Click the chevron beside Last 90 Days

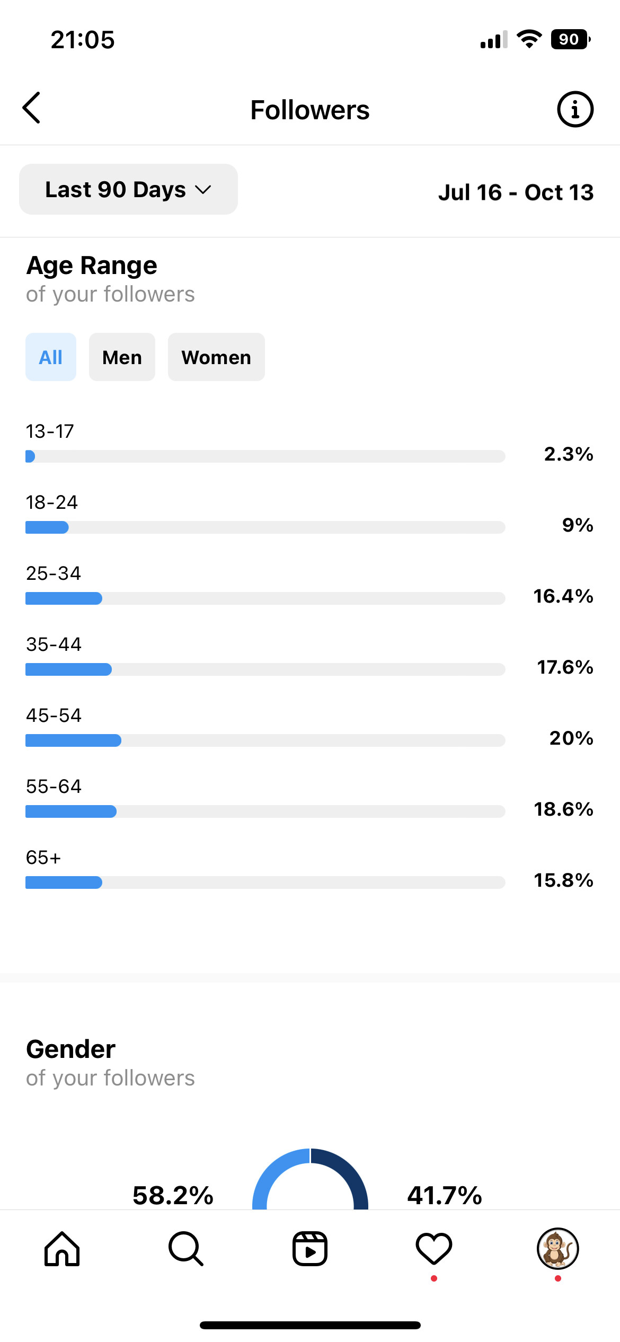tap(203, 190)
